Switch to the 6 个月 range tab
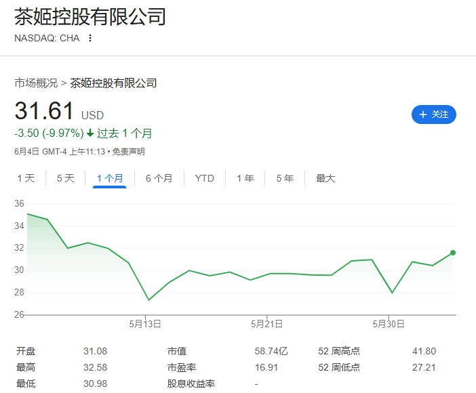Screen dimensions: 476x393 tap(159, 178)
